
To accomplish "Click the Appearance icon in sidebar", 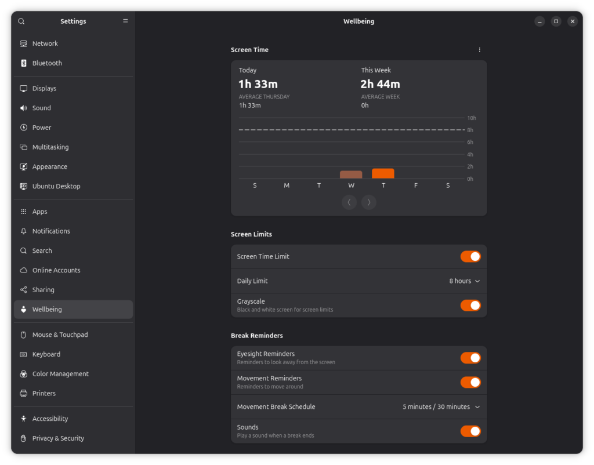I will pos(23,166).
